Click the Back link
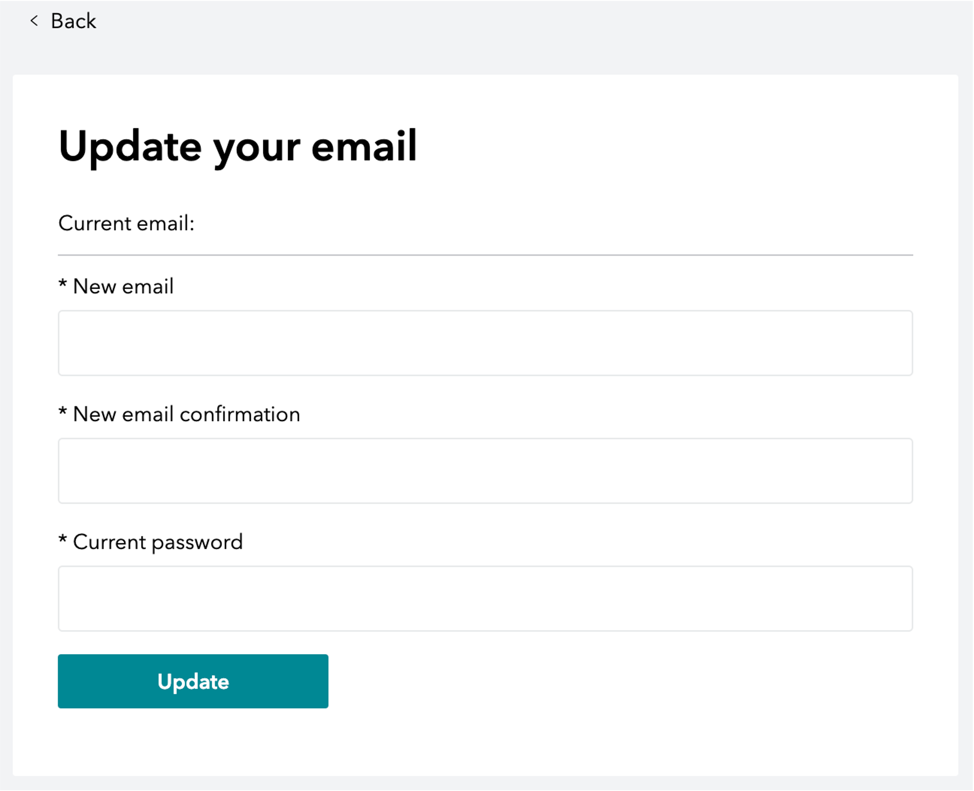Image resolution: width=974 pixels, height=791 pixels. 74,21
